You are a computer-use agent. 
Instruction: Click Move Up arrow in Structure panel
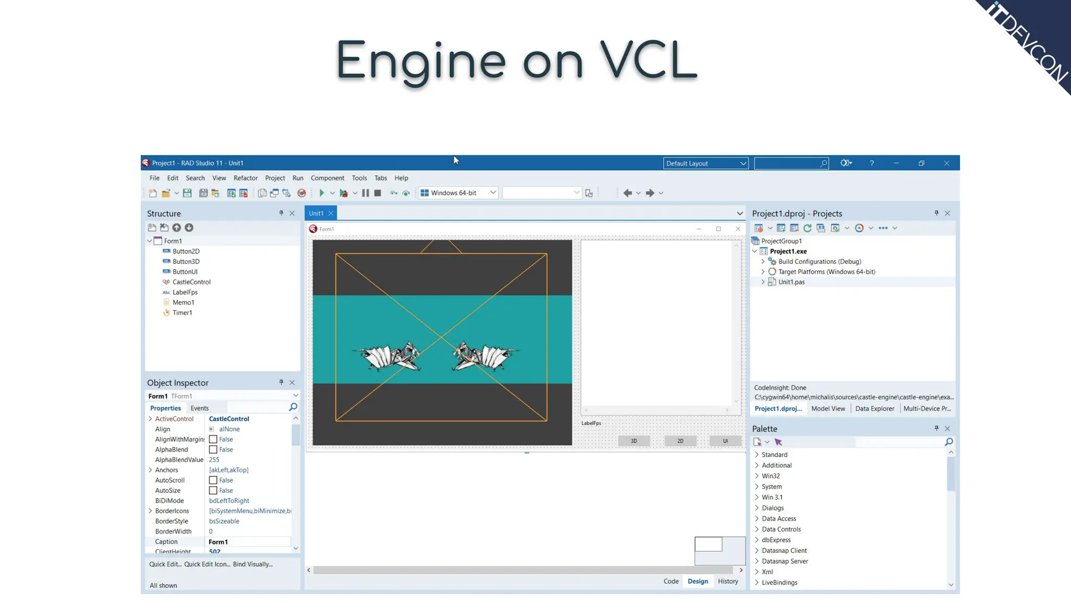coord(177,227)
